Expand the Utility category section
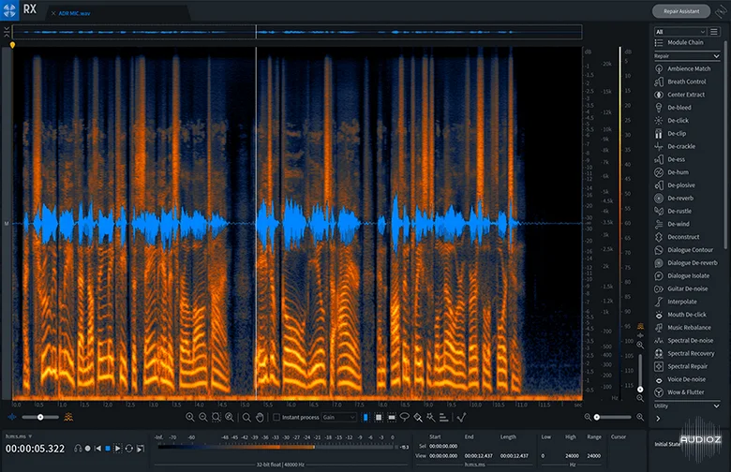This screenshot has width=731, height=472. tap(687, 406)
